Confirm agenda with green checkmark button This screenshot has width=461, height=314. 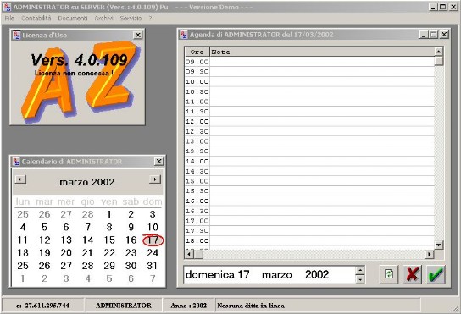[x=436, y=274]
